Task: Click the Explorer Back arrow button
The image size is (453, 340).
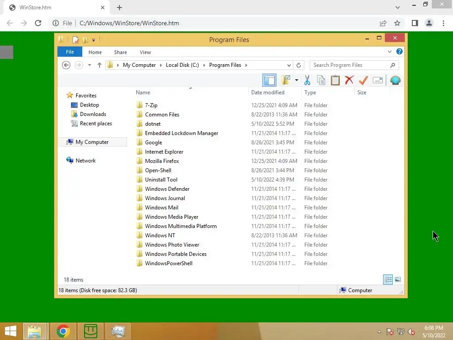Action: (x=66, y=65)
